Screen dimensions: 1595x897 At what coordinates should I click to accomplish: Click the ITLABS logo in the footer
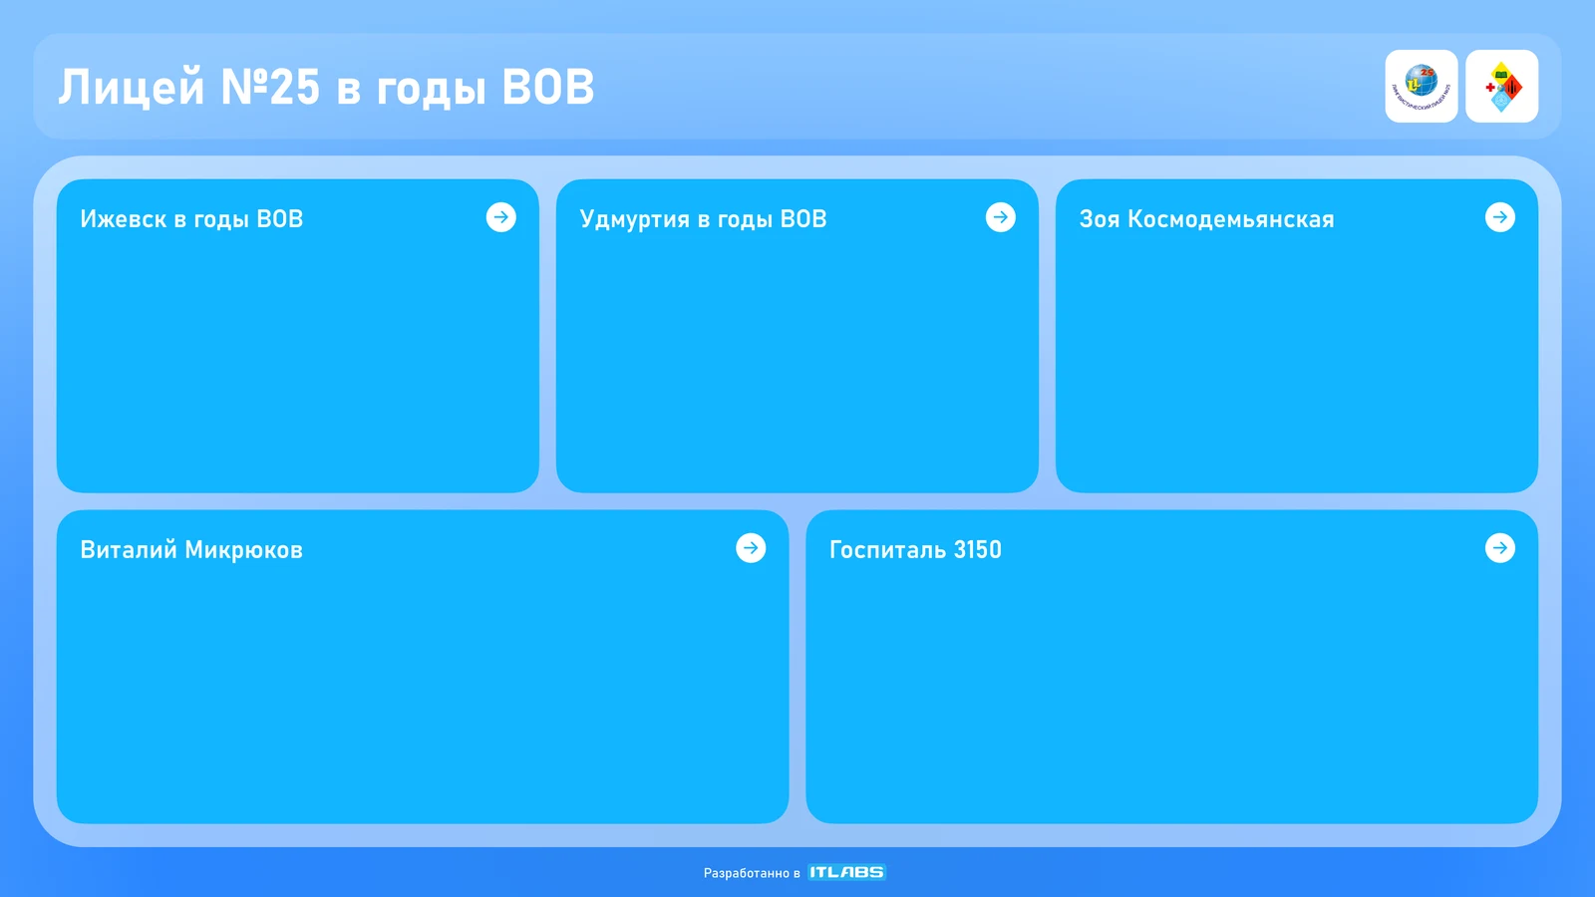coord(846,872)
